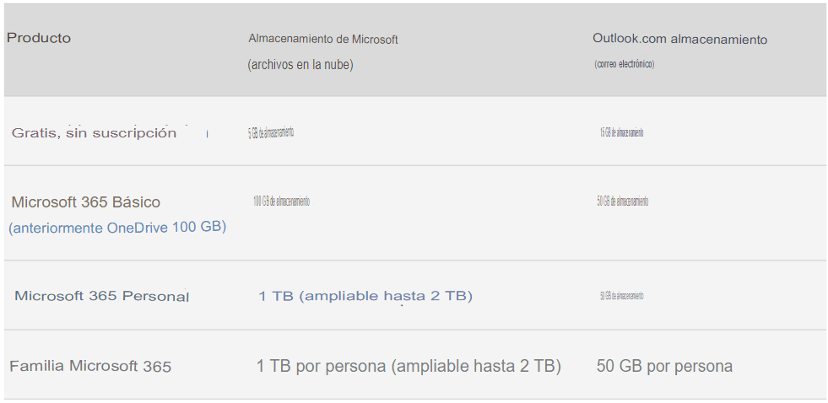Click the "5 GB de almacenamiento" cell
This screenshot has height=403, width=828.
[270, 132]
